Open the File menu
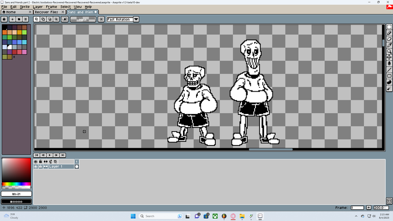 pyautogui.click(x=4, y=7)
